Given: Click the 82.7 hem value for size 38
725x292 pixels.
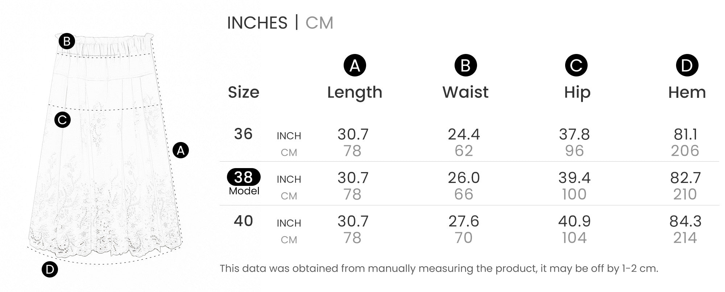Looking at the screenshot, I should [x=685, y=178].
